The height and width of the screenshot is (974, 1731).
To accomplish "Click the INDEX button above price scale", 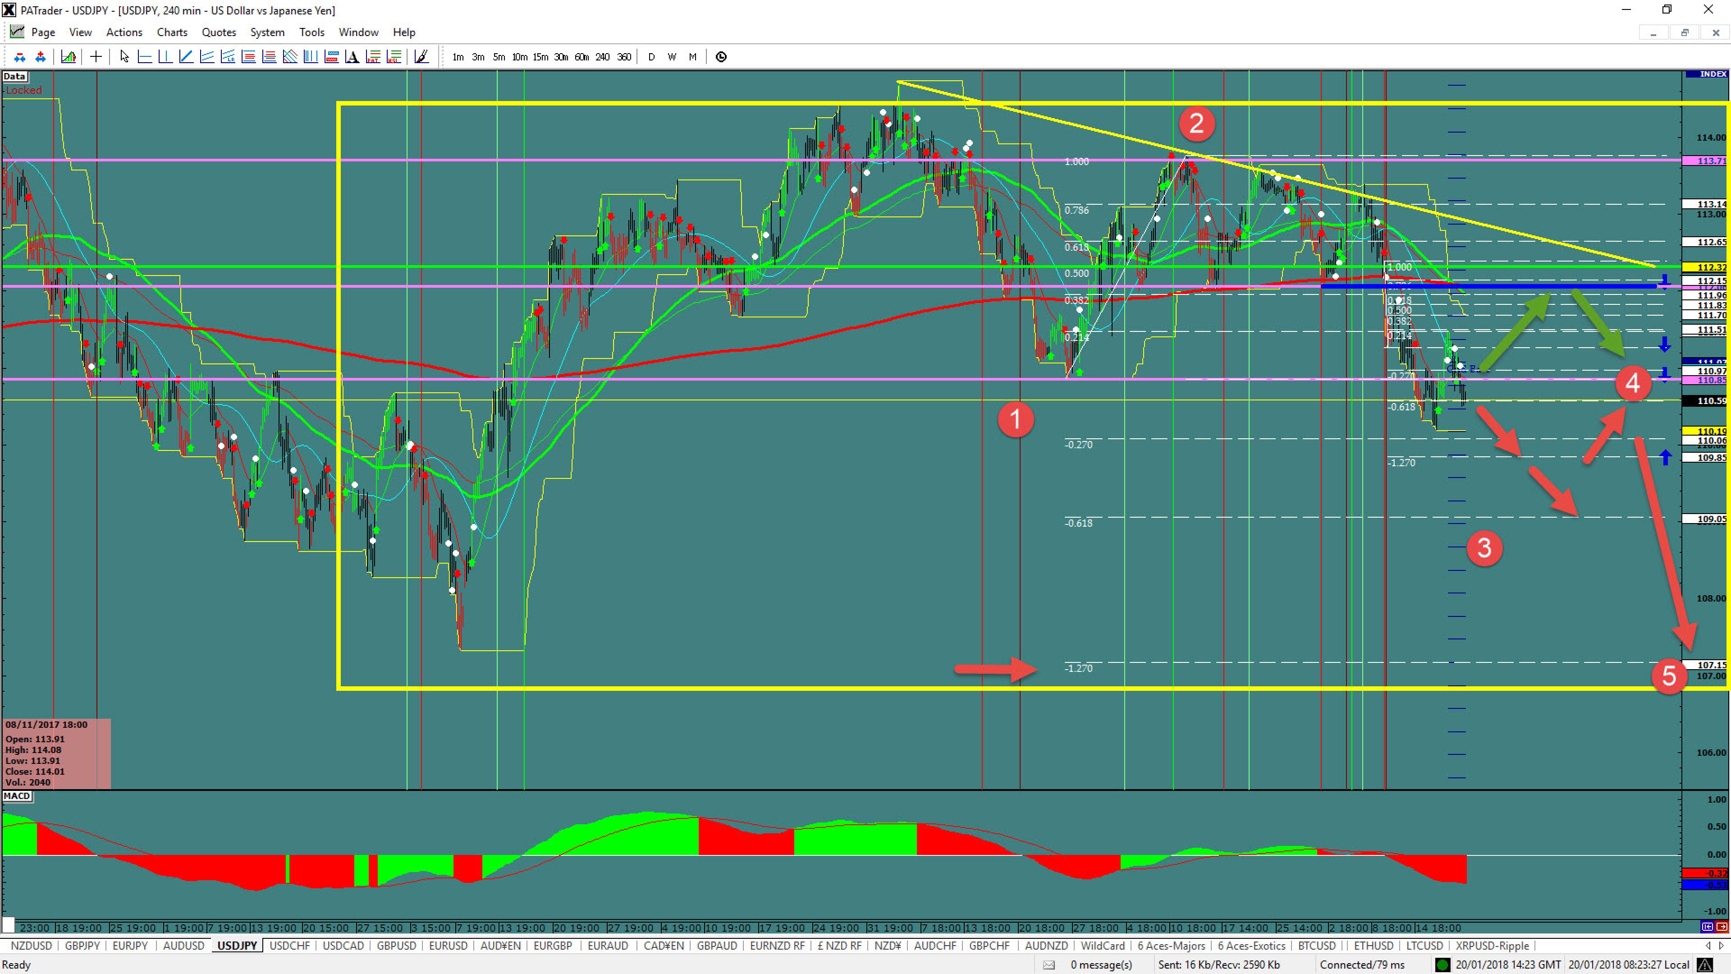I will coord(1707,74).
